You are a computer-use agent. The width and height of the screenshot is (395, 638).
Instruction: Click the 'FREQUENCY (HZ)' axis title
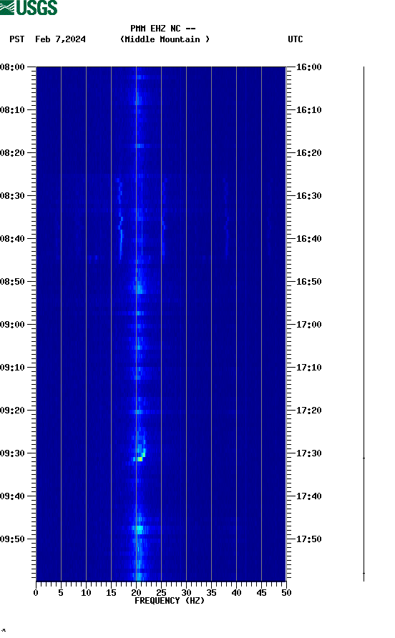tap(170, 601)
